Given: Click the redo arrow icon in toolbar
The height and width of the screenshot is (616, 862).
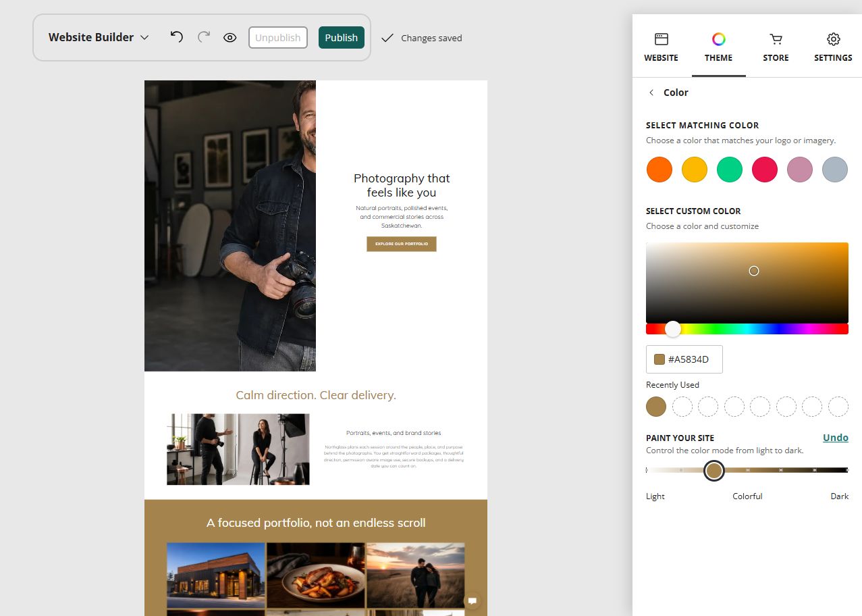Looking at the screenshot, I should [x=203, y=37].
